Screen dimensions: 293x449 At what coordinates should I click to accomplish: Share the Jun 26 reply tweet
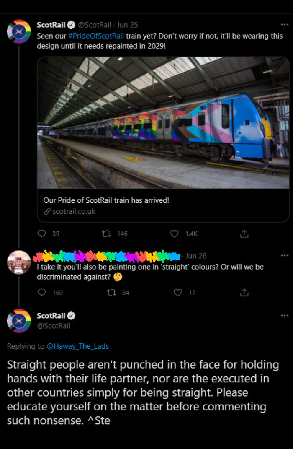tap(244, 293)
